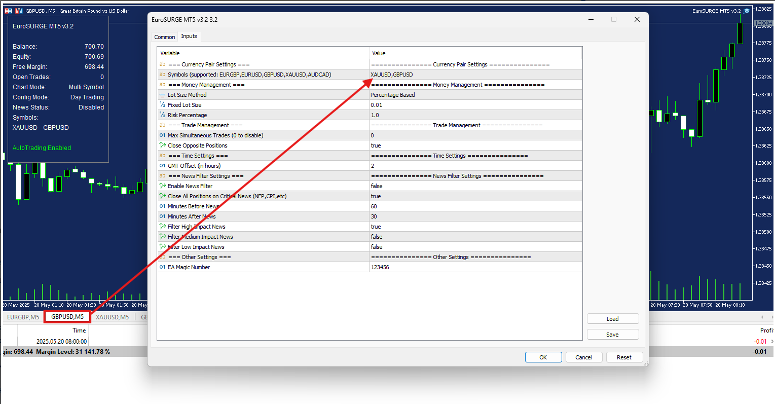This screenshot has width=775, height=404.
Task: Click the Save button
Action: (613, 335)
